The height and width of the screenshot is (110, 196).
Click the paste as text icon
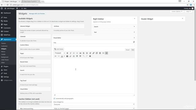pos(67,56)
